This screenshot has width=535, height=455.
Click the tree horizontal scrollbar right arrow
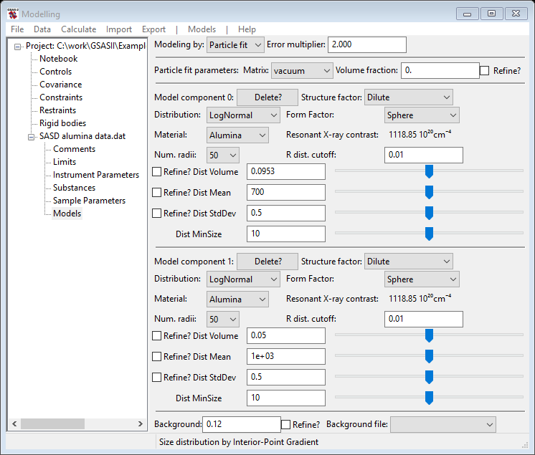tap(141, 424)
